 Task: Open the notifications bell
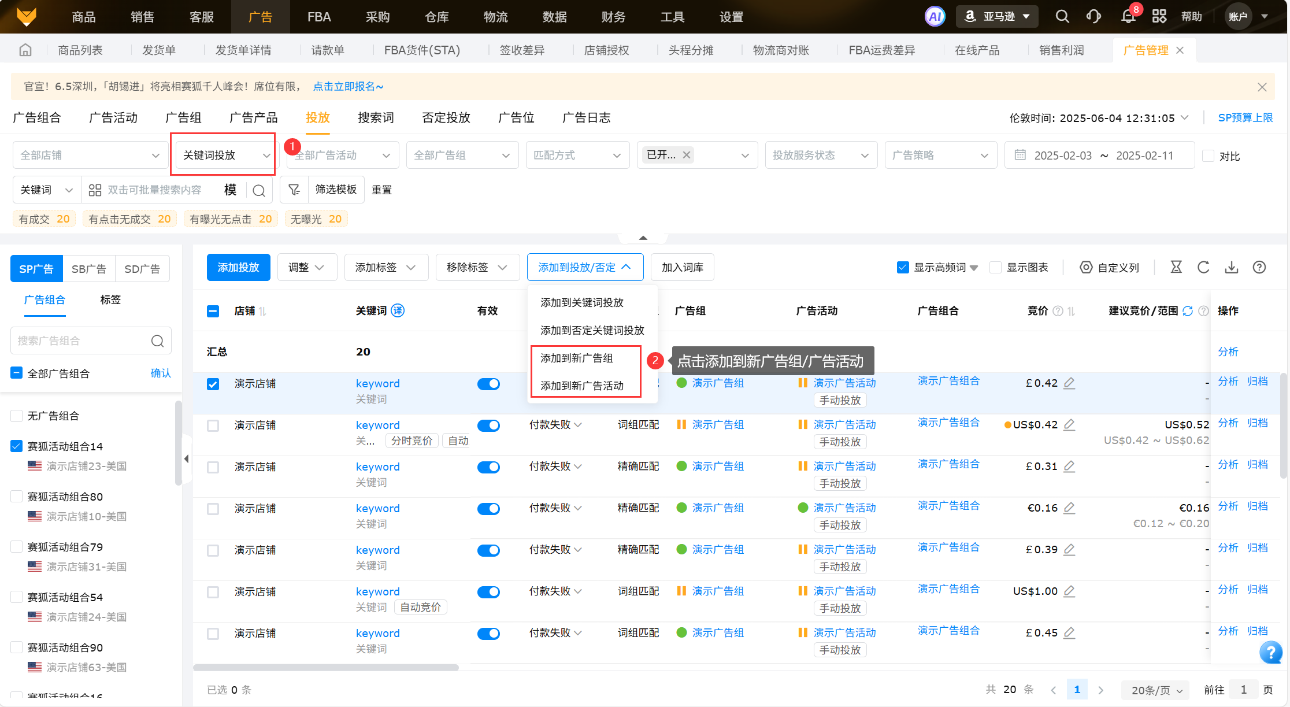pos(1128,16)
